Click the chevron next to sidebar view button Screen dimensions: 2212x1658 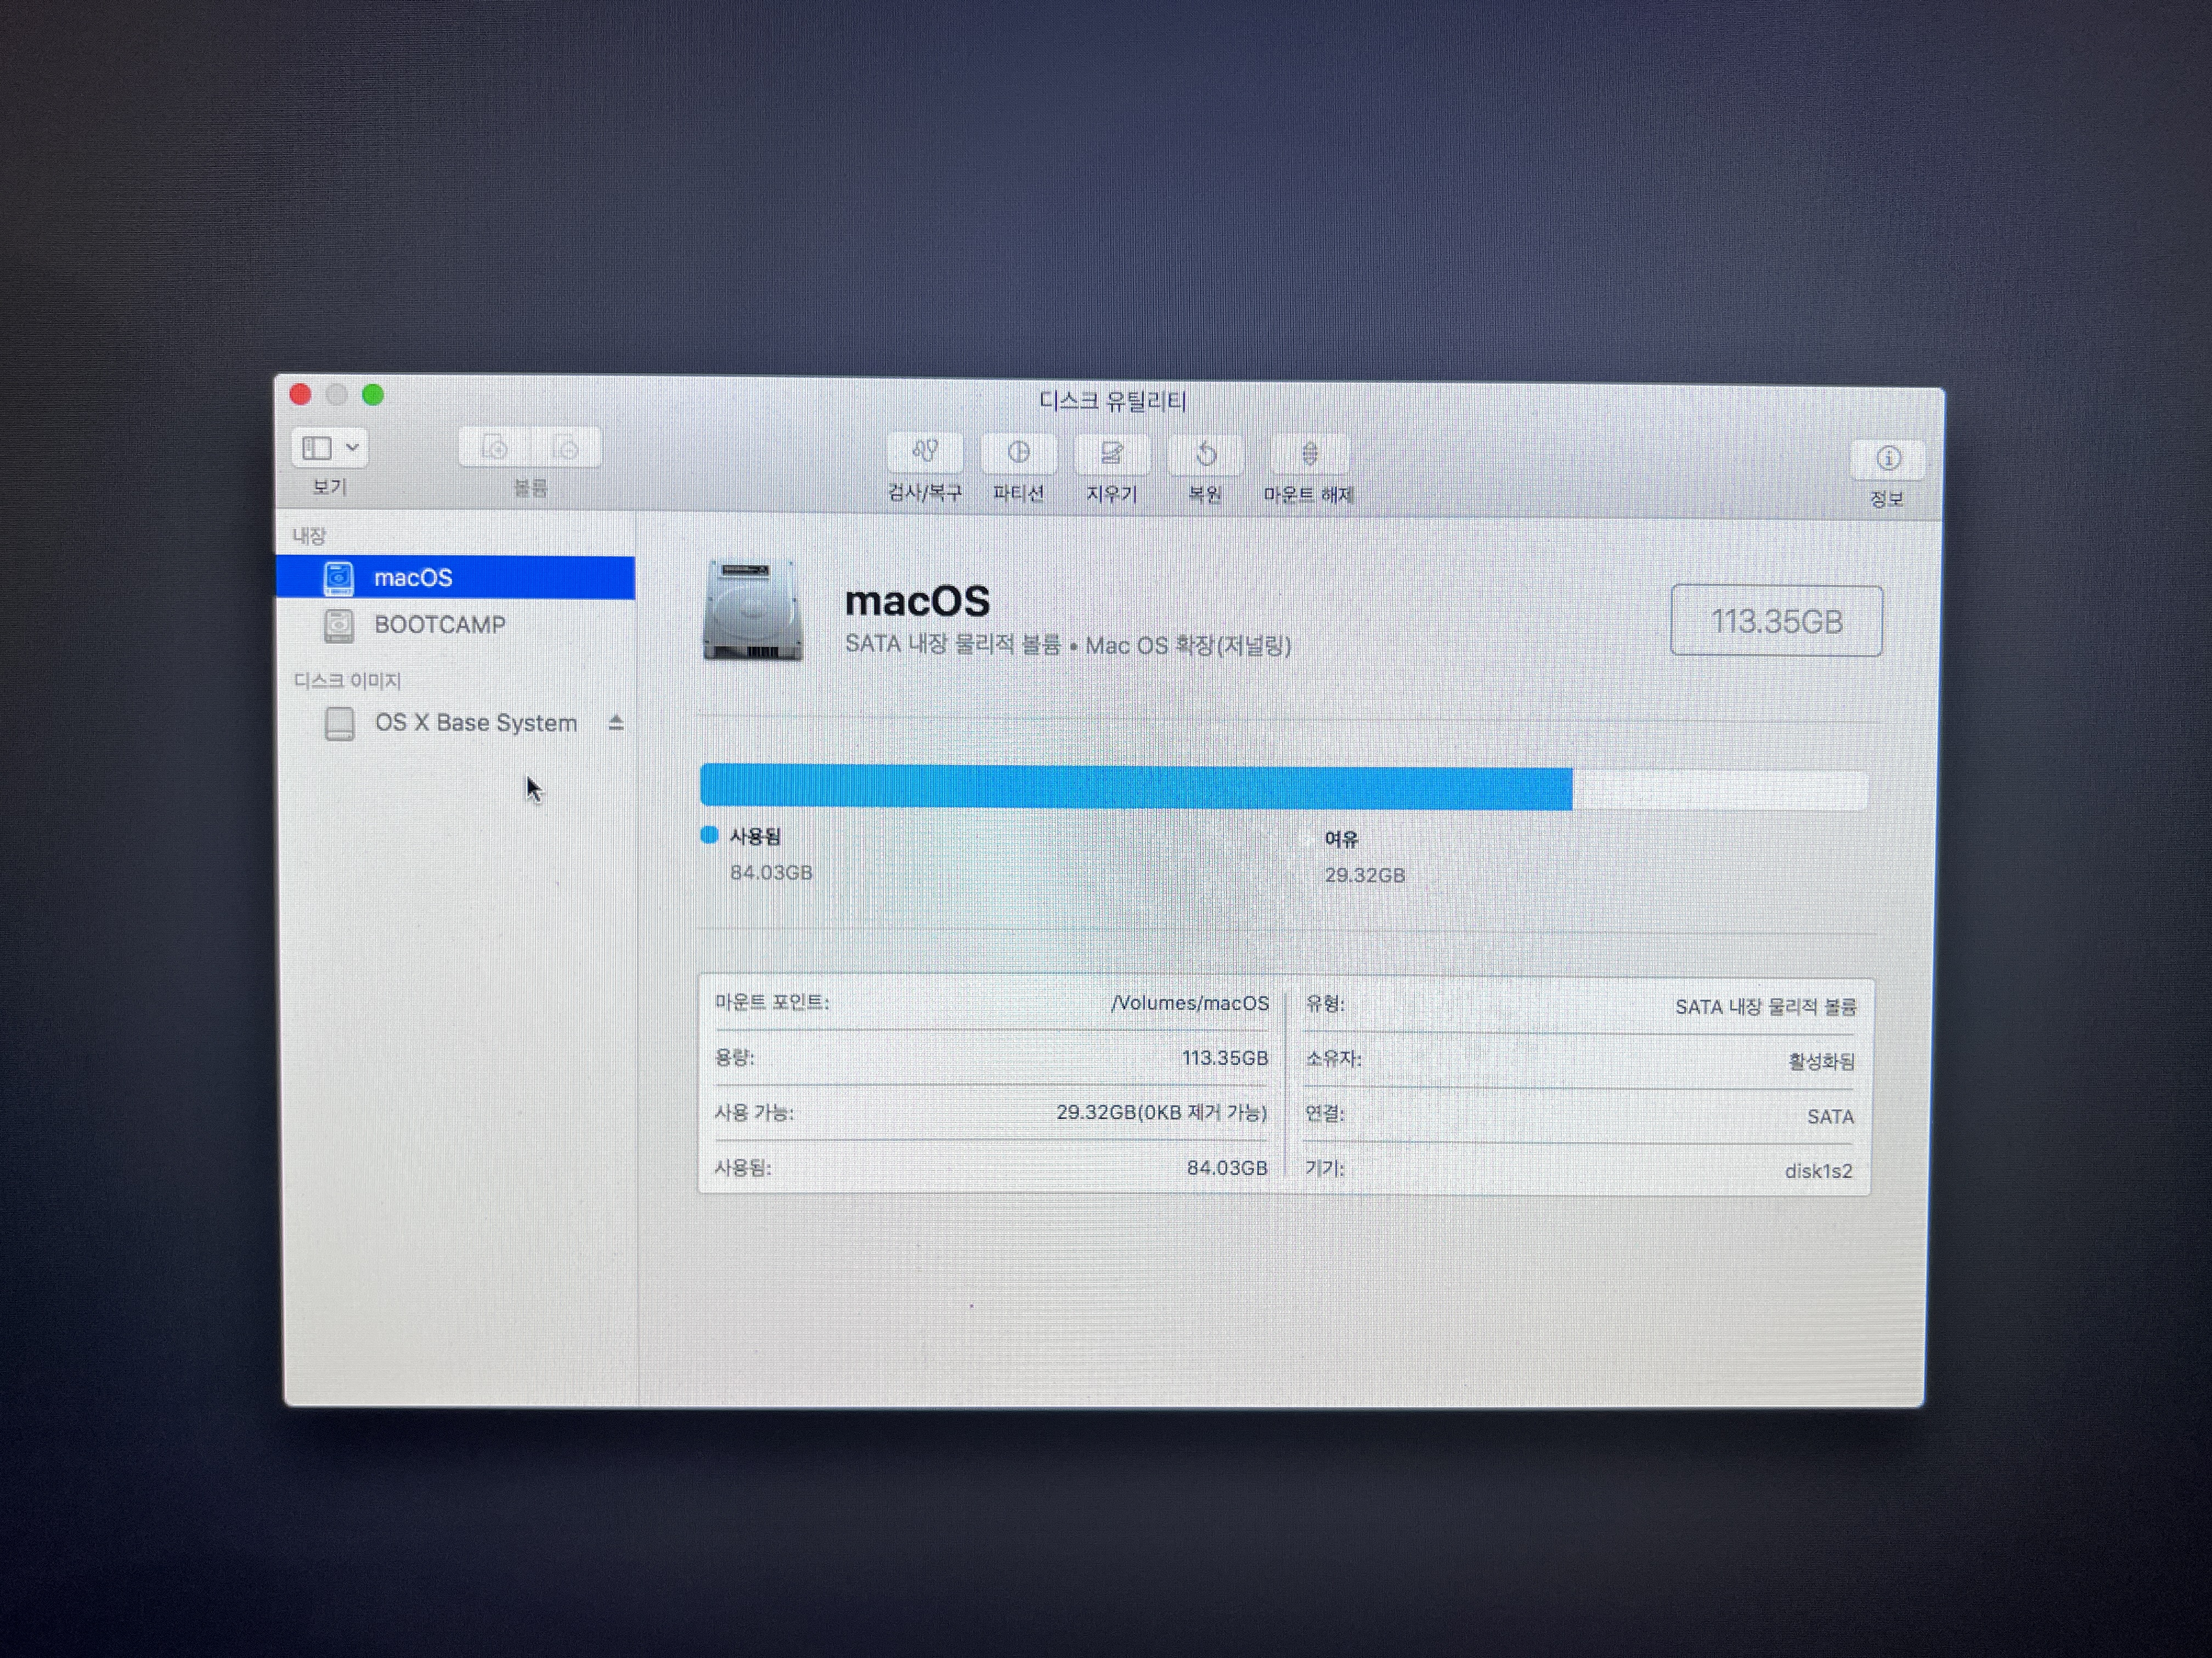(x=352, y=448)
